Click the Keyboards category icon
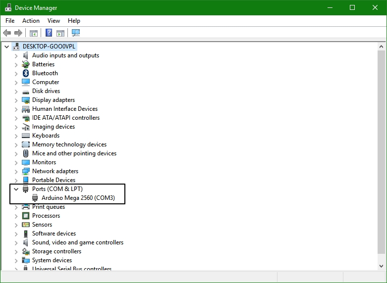 (26, 136)
